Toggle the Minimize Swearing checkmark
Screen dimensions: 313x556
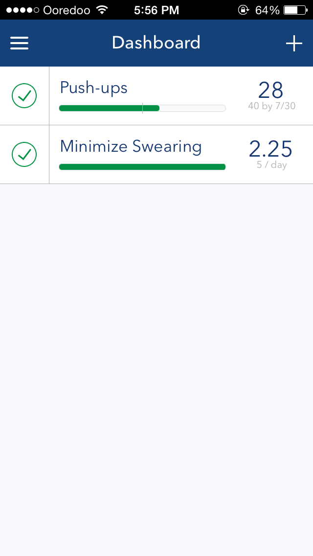click(24, 155)
